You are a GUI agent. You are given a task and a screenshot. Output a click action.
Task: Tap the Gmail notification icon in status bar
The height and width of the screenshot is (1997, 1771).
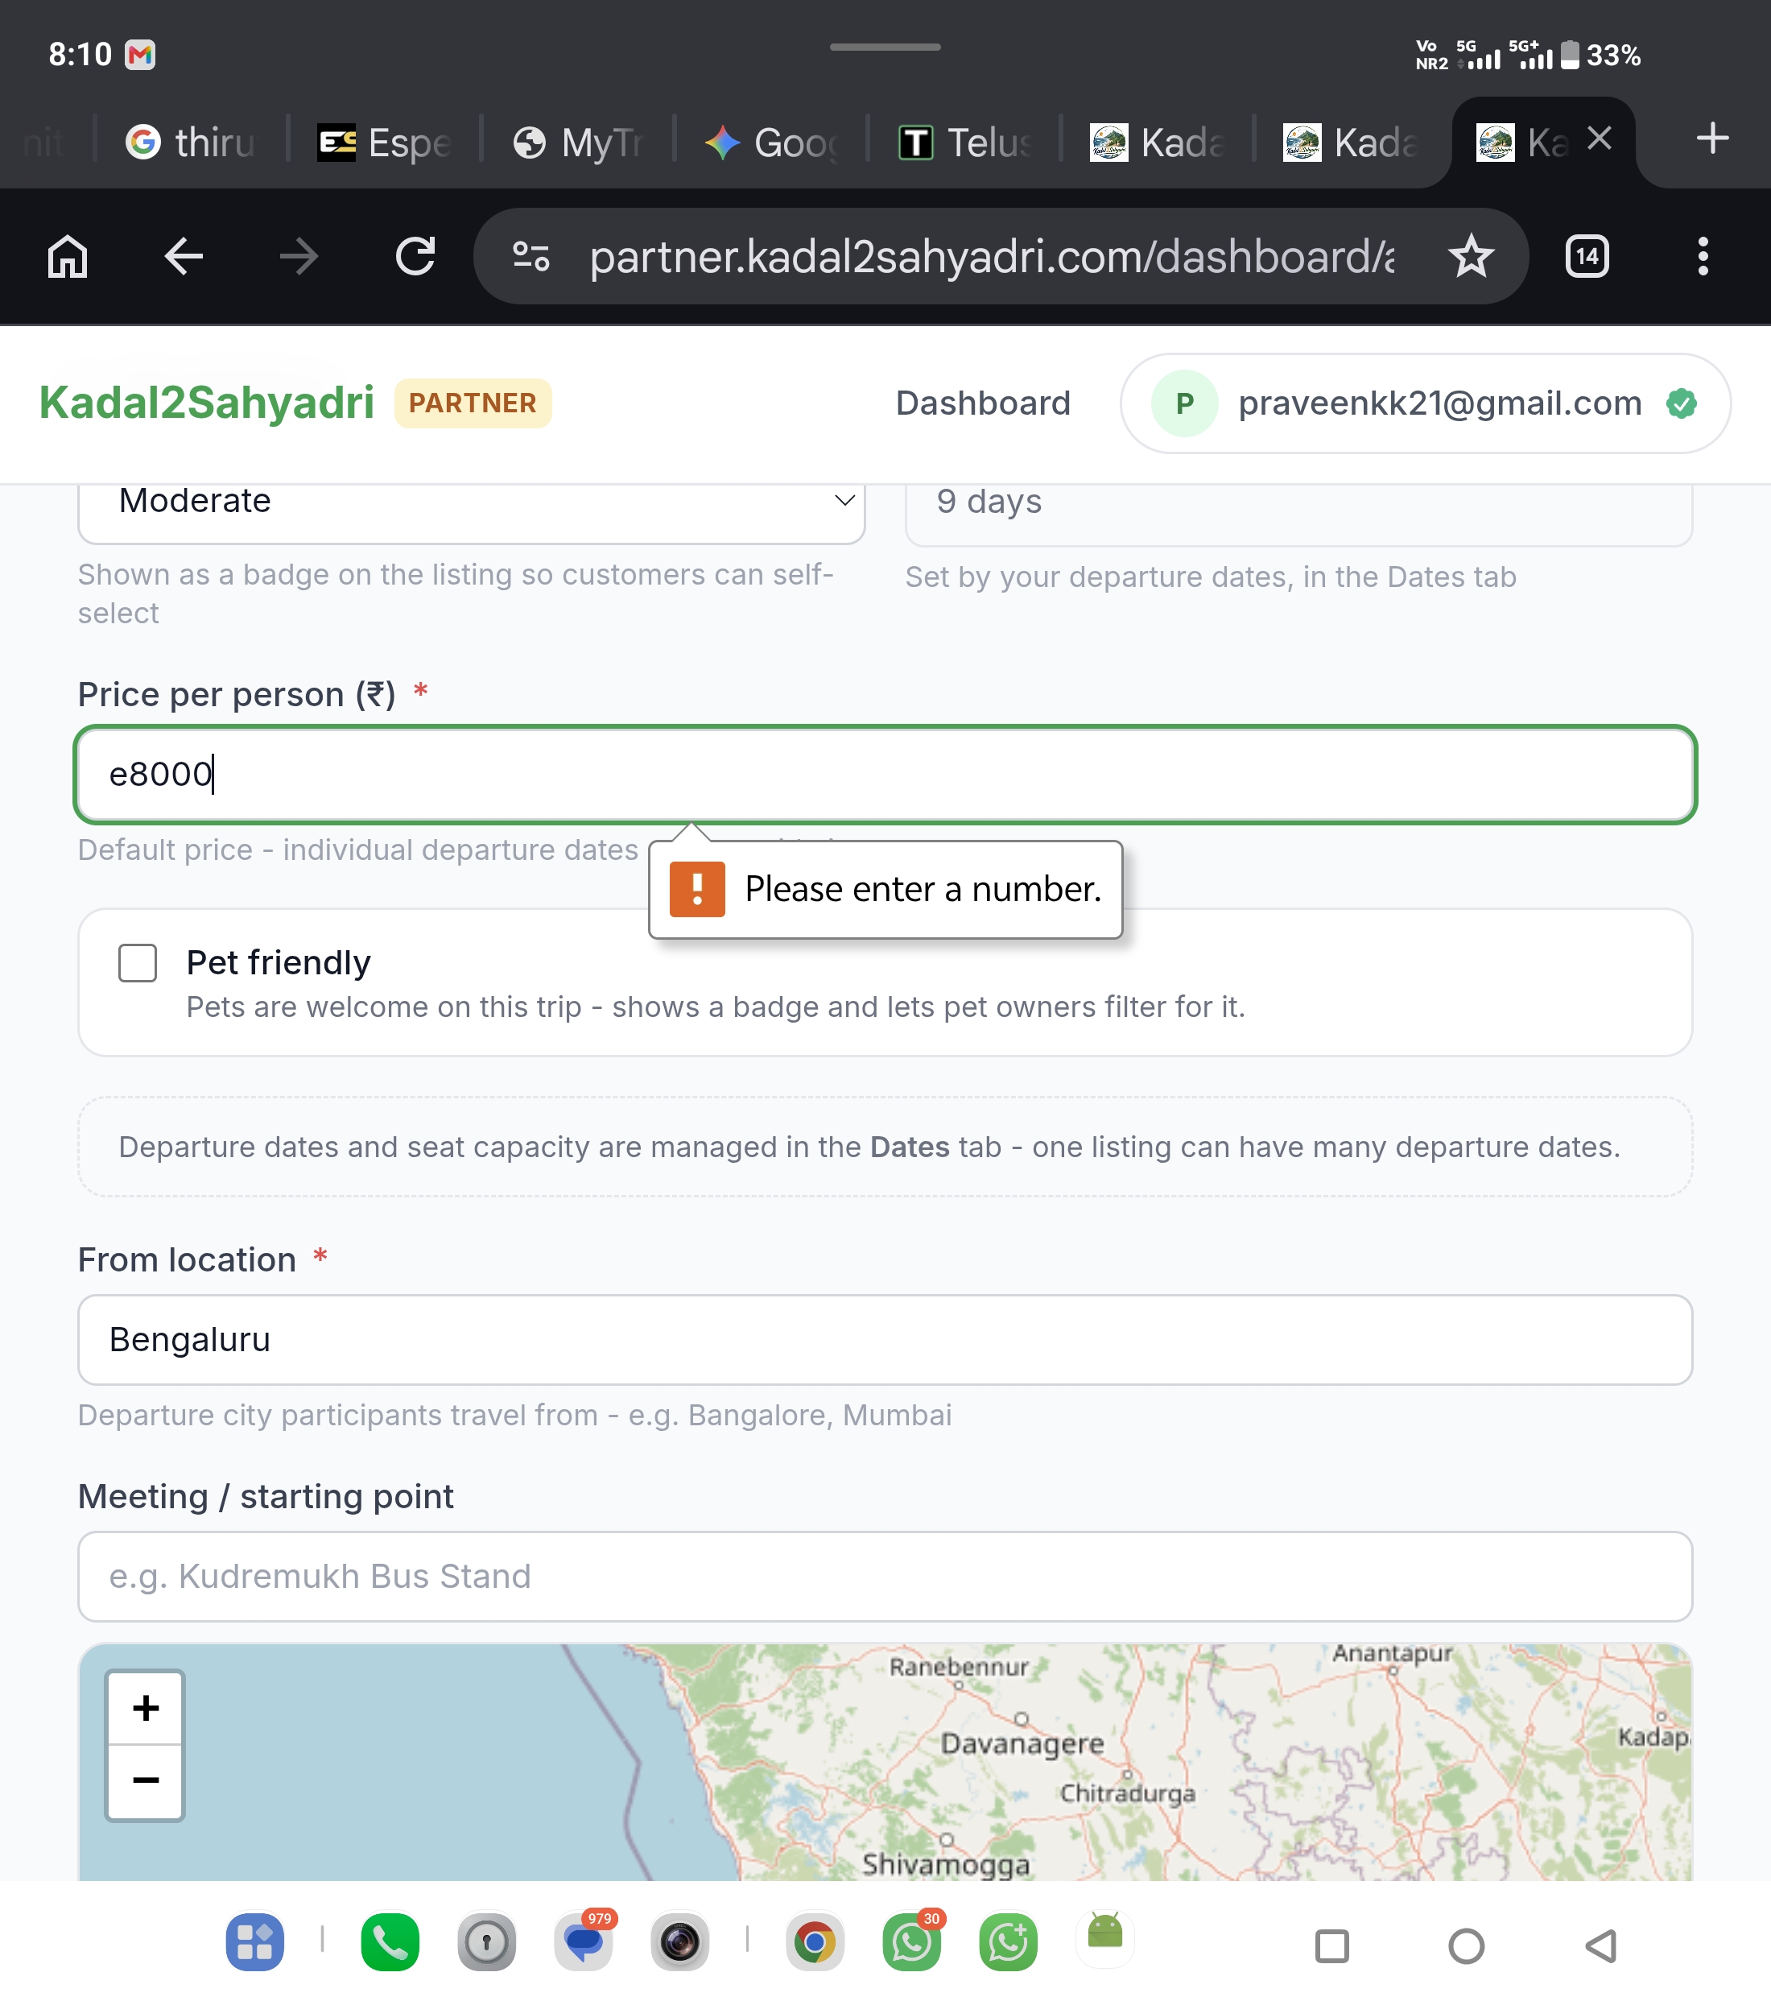[141, 55]
